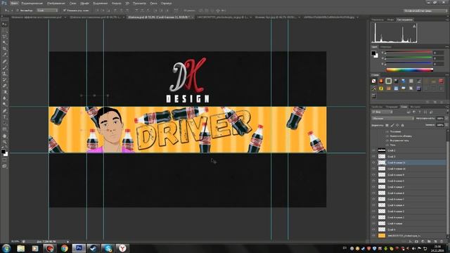
Task: Open the Yandex browser from the taskbar
Action: tap(122, 248)
